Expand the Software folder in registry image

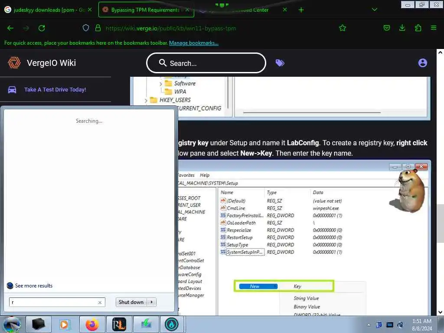tap(161, 84)
